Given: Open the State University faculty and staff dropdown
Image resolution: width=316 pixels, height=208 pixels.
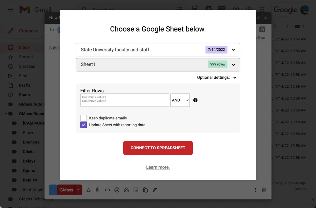Looking at the screenshot, I should coord(158,50).
